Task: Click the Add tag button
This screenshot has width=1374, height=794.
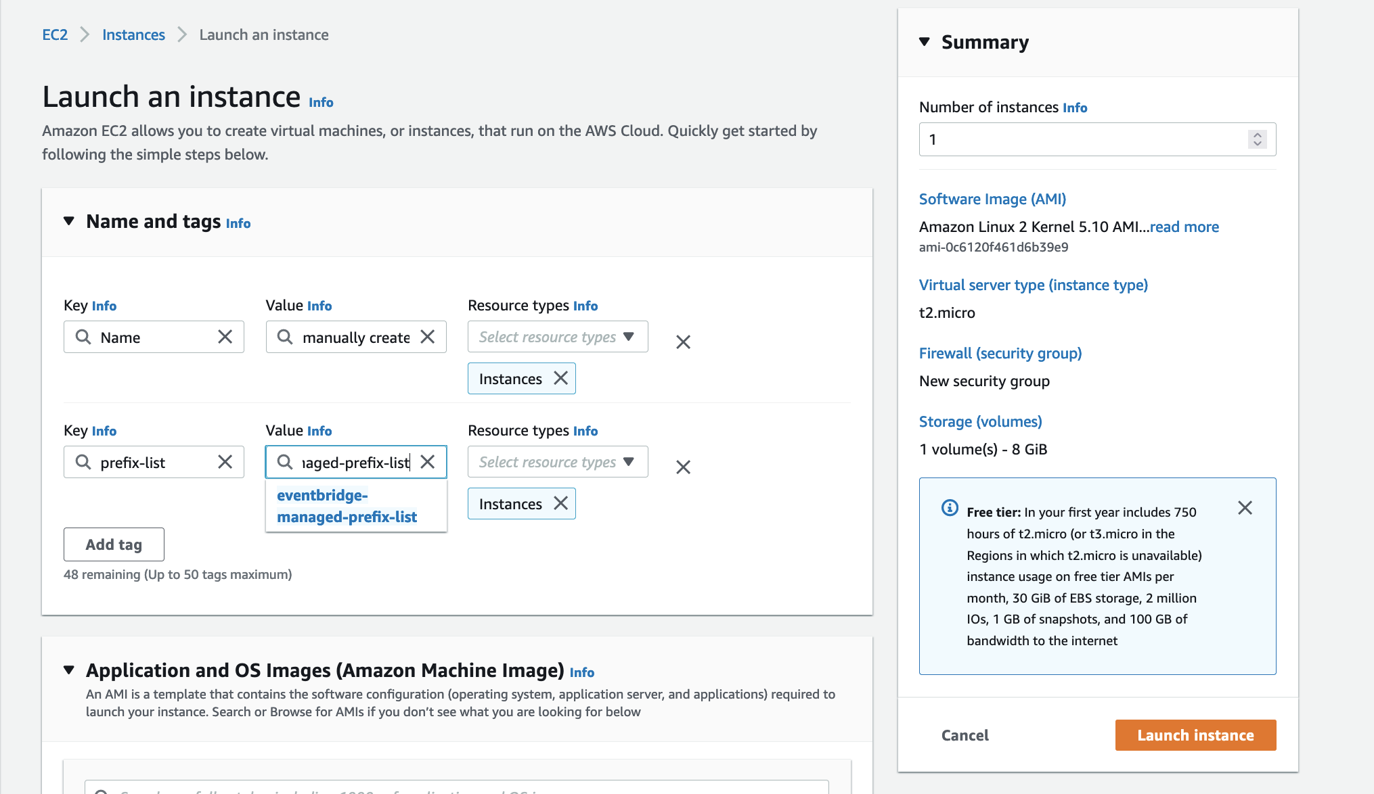Action: click(x=114, y=544)
